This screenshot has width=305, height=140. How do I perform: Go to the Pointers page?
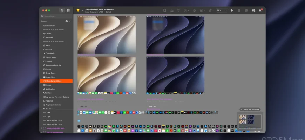56,93
